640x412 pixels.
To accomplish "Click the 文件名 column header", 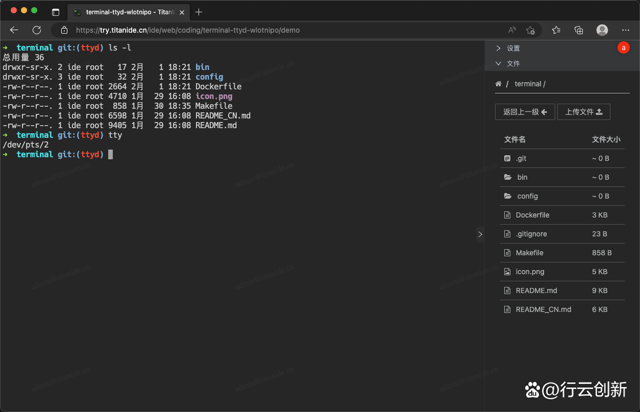I will 515,139.
